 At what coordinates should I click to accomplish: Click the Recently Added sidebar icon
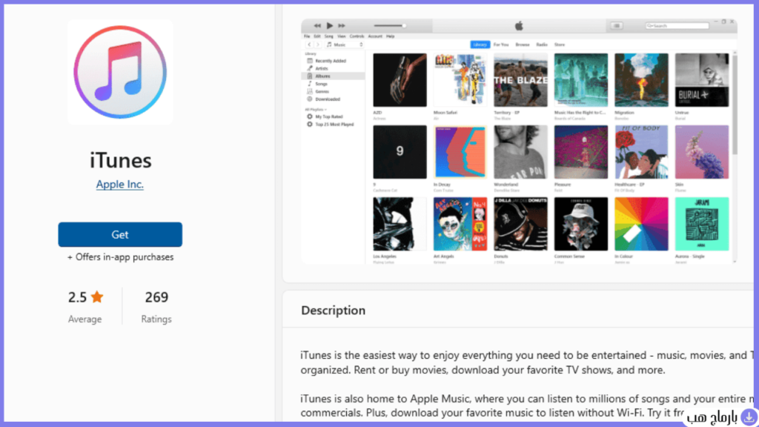[x=310, y=61]
